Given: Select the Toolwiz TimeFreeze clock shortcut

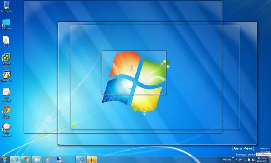Looking at the screenshot, I should (6, 130).
